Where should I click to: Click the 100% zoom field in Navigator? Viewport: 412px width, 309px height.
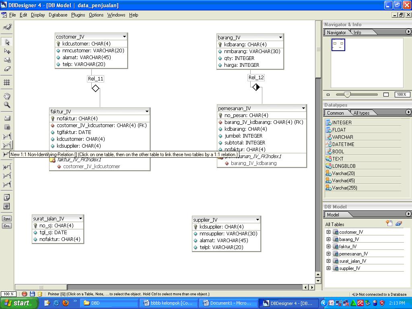402,95
